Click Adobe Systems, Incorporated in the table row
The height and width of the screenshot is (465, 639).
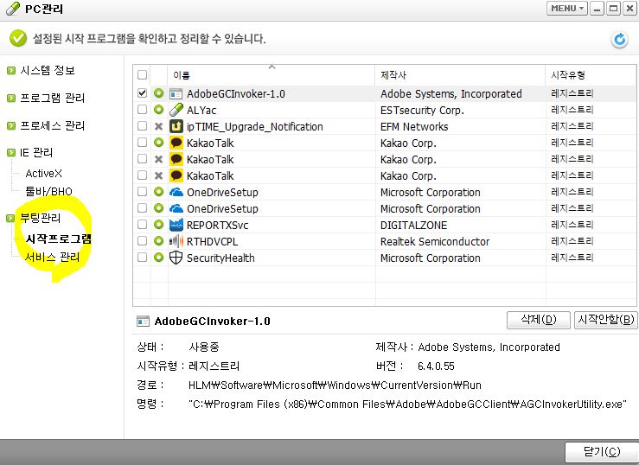pos(451,93)
